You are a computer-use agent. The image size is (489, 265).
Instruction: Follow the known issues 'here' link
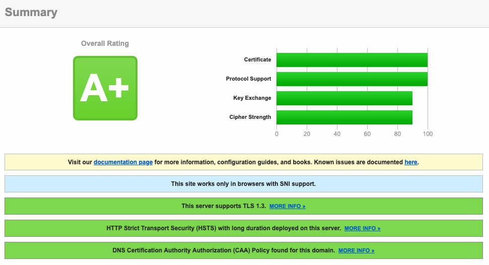pyautogui.click(x=410, y=162)
